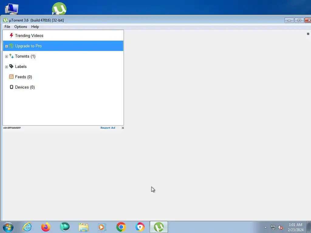Open Windows Explorer from taskbar
Viewport: 311px width, 233px height.
84,227
